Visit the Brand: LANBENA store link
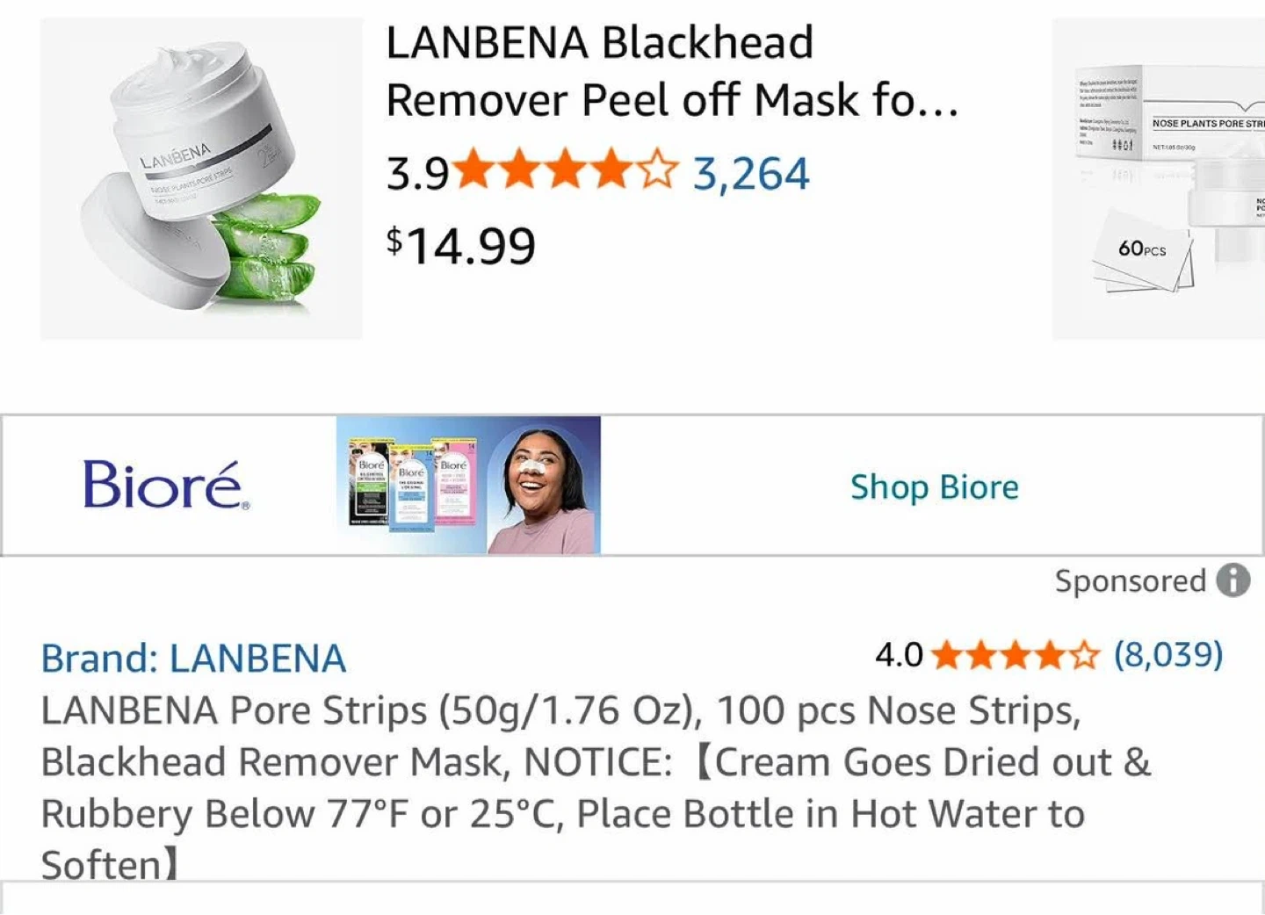Image resolution: width=1265 pixels, height=915 pixels. [193, 659]
